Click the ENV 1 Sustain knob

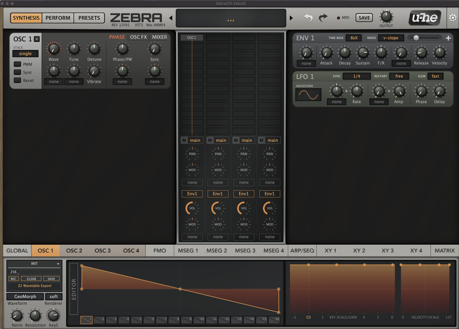pyautogui.click(x=363, y=53)
